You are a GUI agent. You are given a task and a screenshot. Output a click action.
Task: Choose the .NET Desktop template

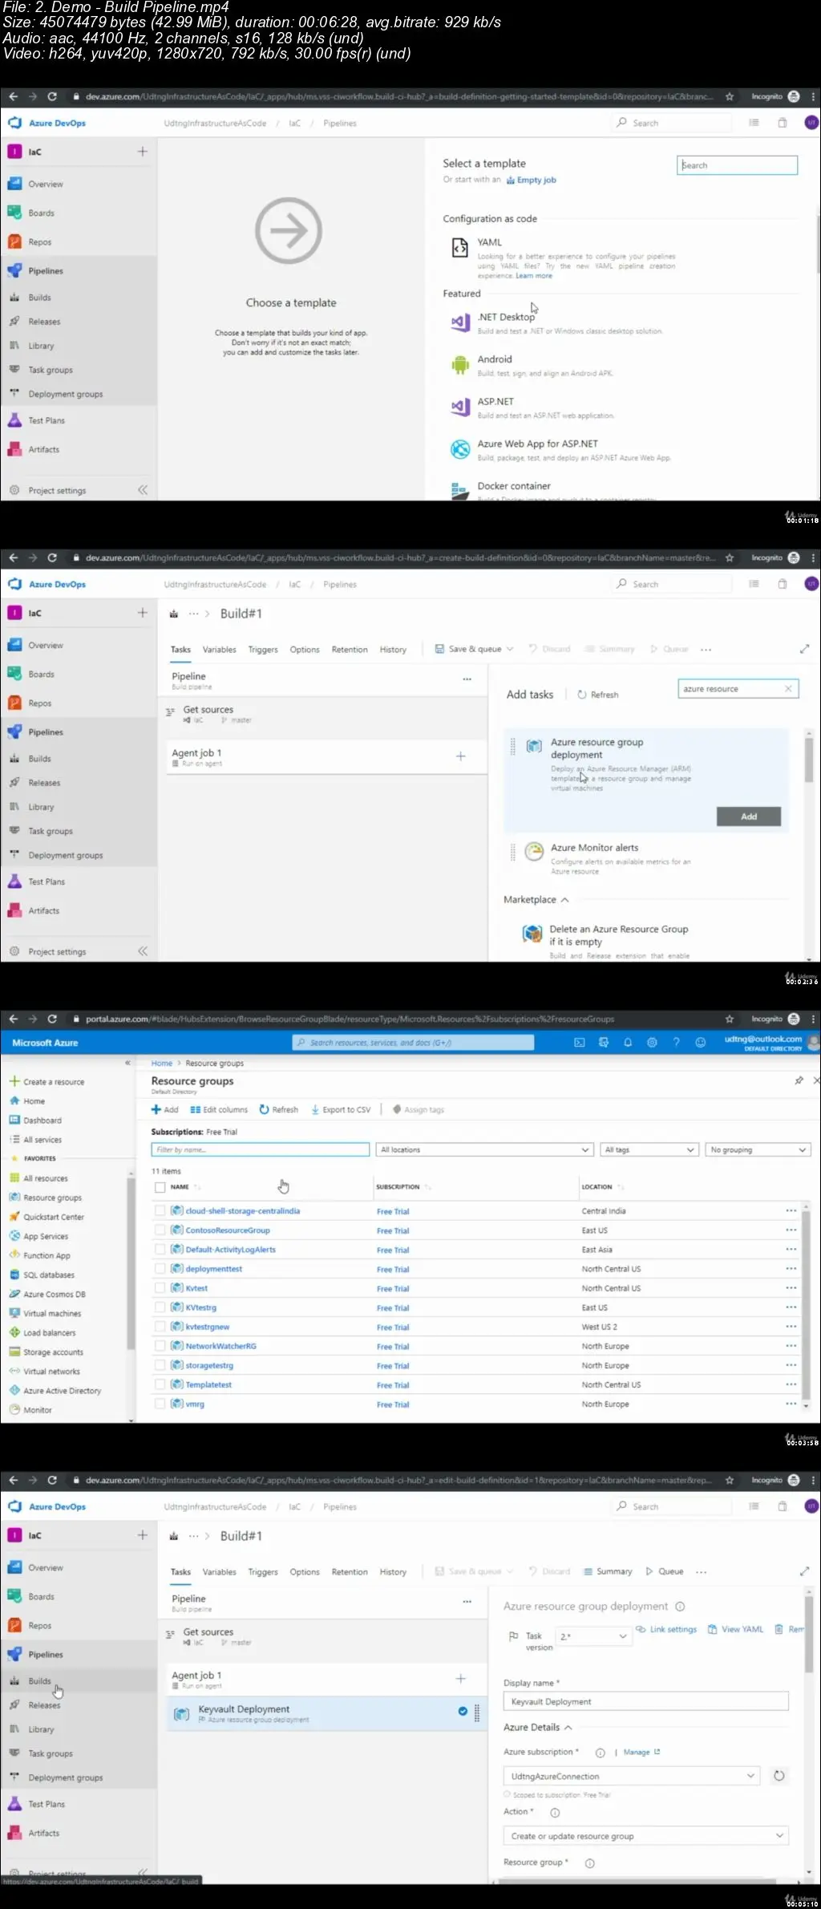pyautogui.click(x=506, y=317)
